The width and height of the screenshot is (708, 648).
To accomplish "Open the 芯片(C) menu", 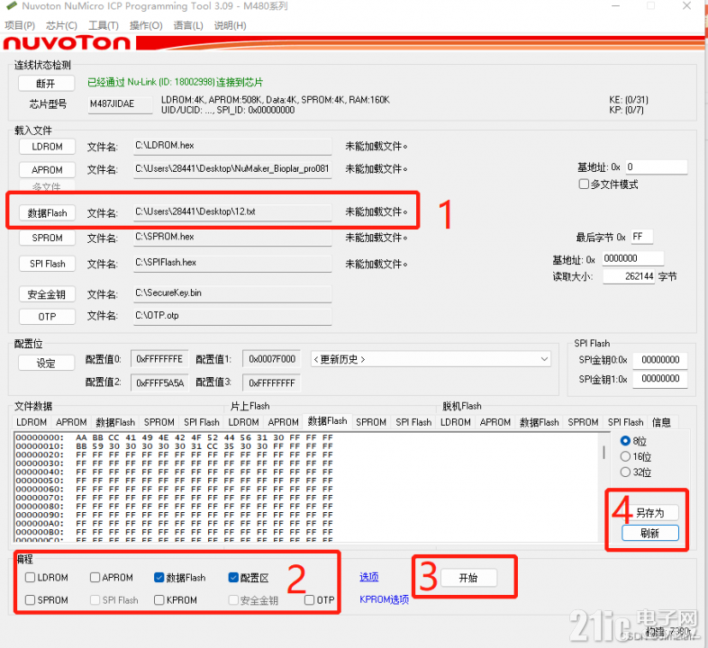I will point(61,25).
